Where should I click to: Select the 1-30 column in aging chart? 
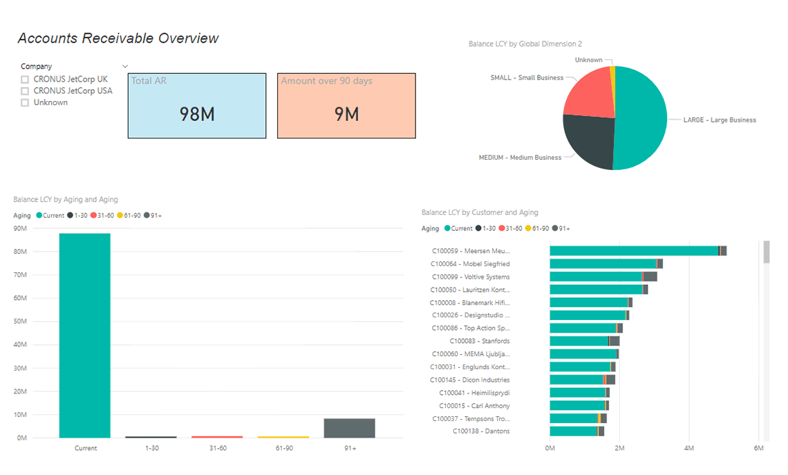pos(151,437)
